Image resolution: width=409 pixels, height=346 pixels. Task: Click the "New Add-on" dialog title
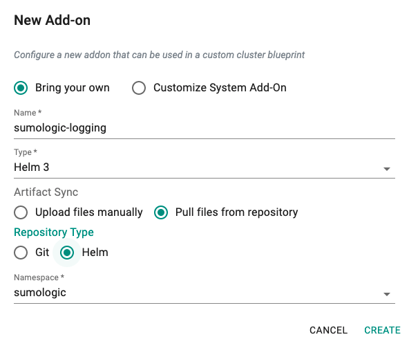[53, 20]
